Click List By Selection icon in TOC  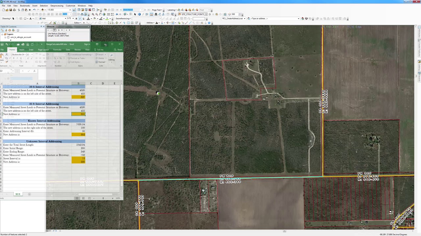(x=13, y=30)
